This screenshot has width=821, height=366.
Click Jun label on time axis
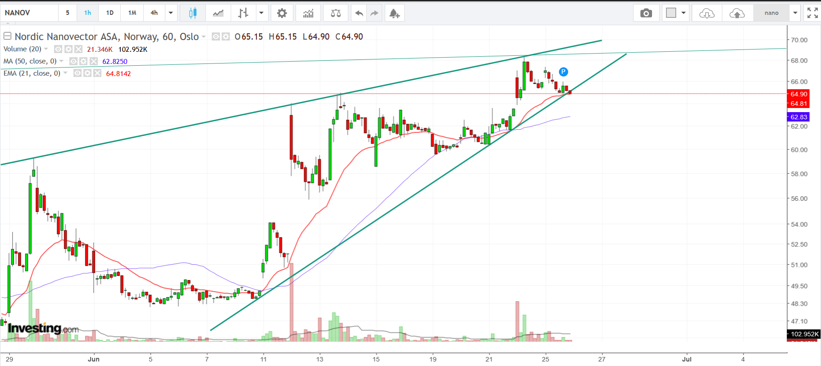tap(94, 359)
